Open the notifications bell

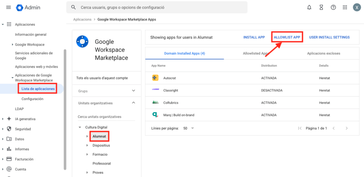[309, 7]
